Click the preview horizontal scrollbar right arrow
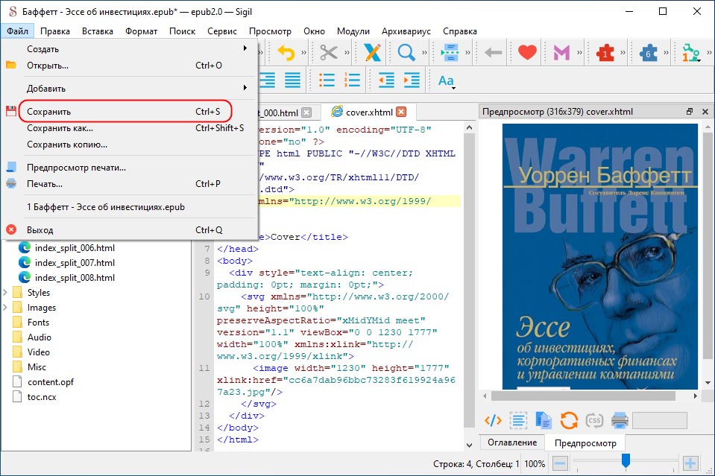This screenshot has width=715, height=476. tap(695, 396)
